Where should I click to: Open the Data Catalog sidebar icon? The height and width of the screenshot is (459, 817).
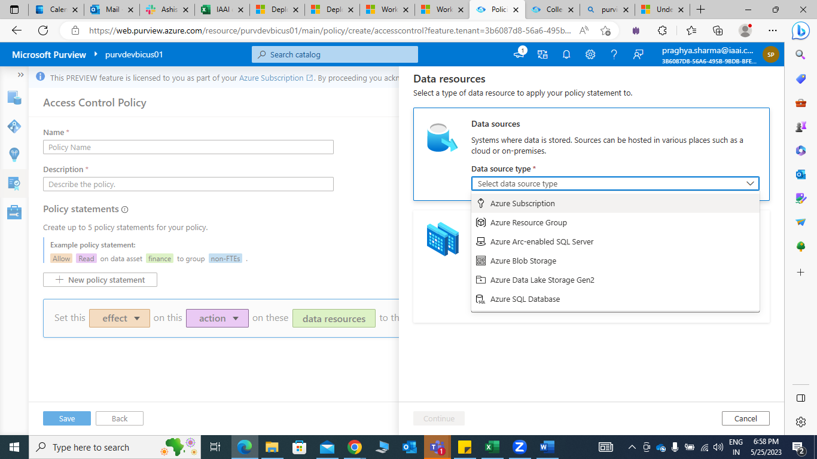(14, 97)
